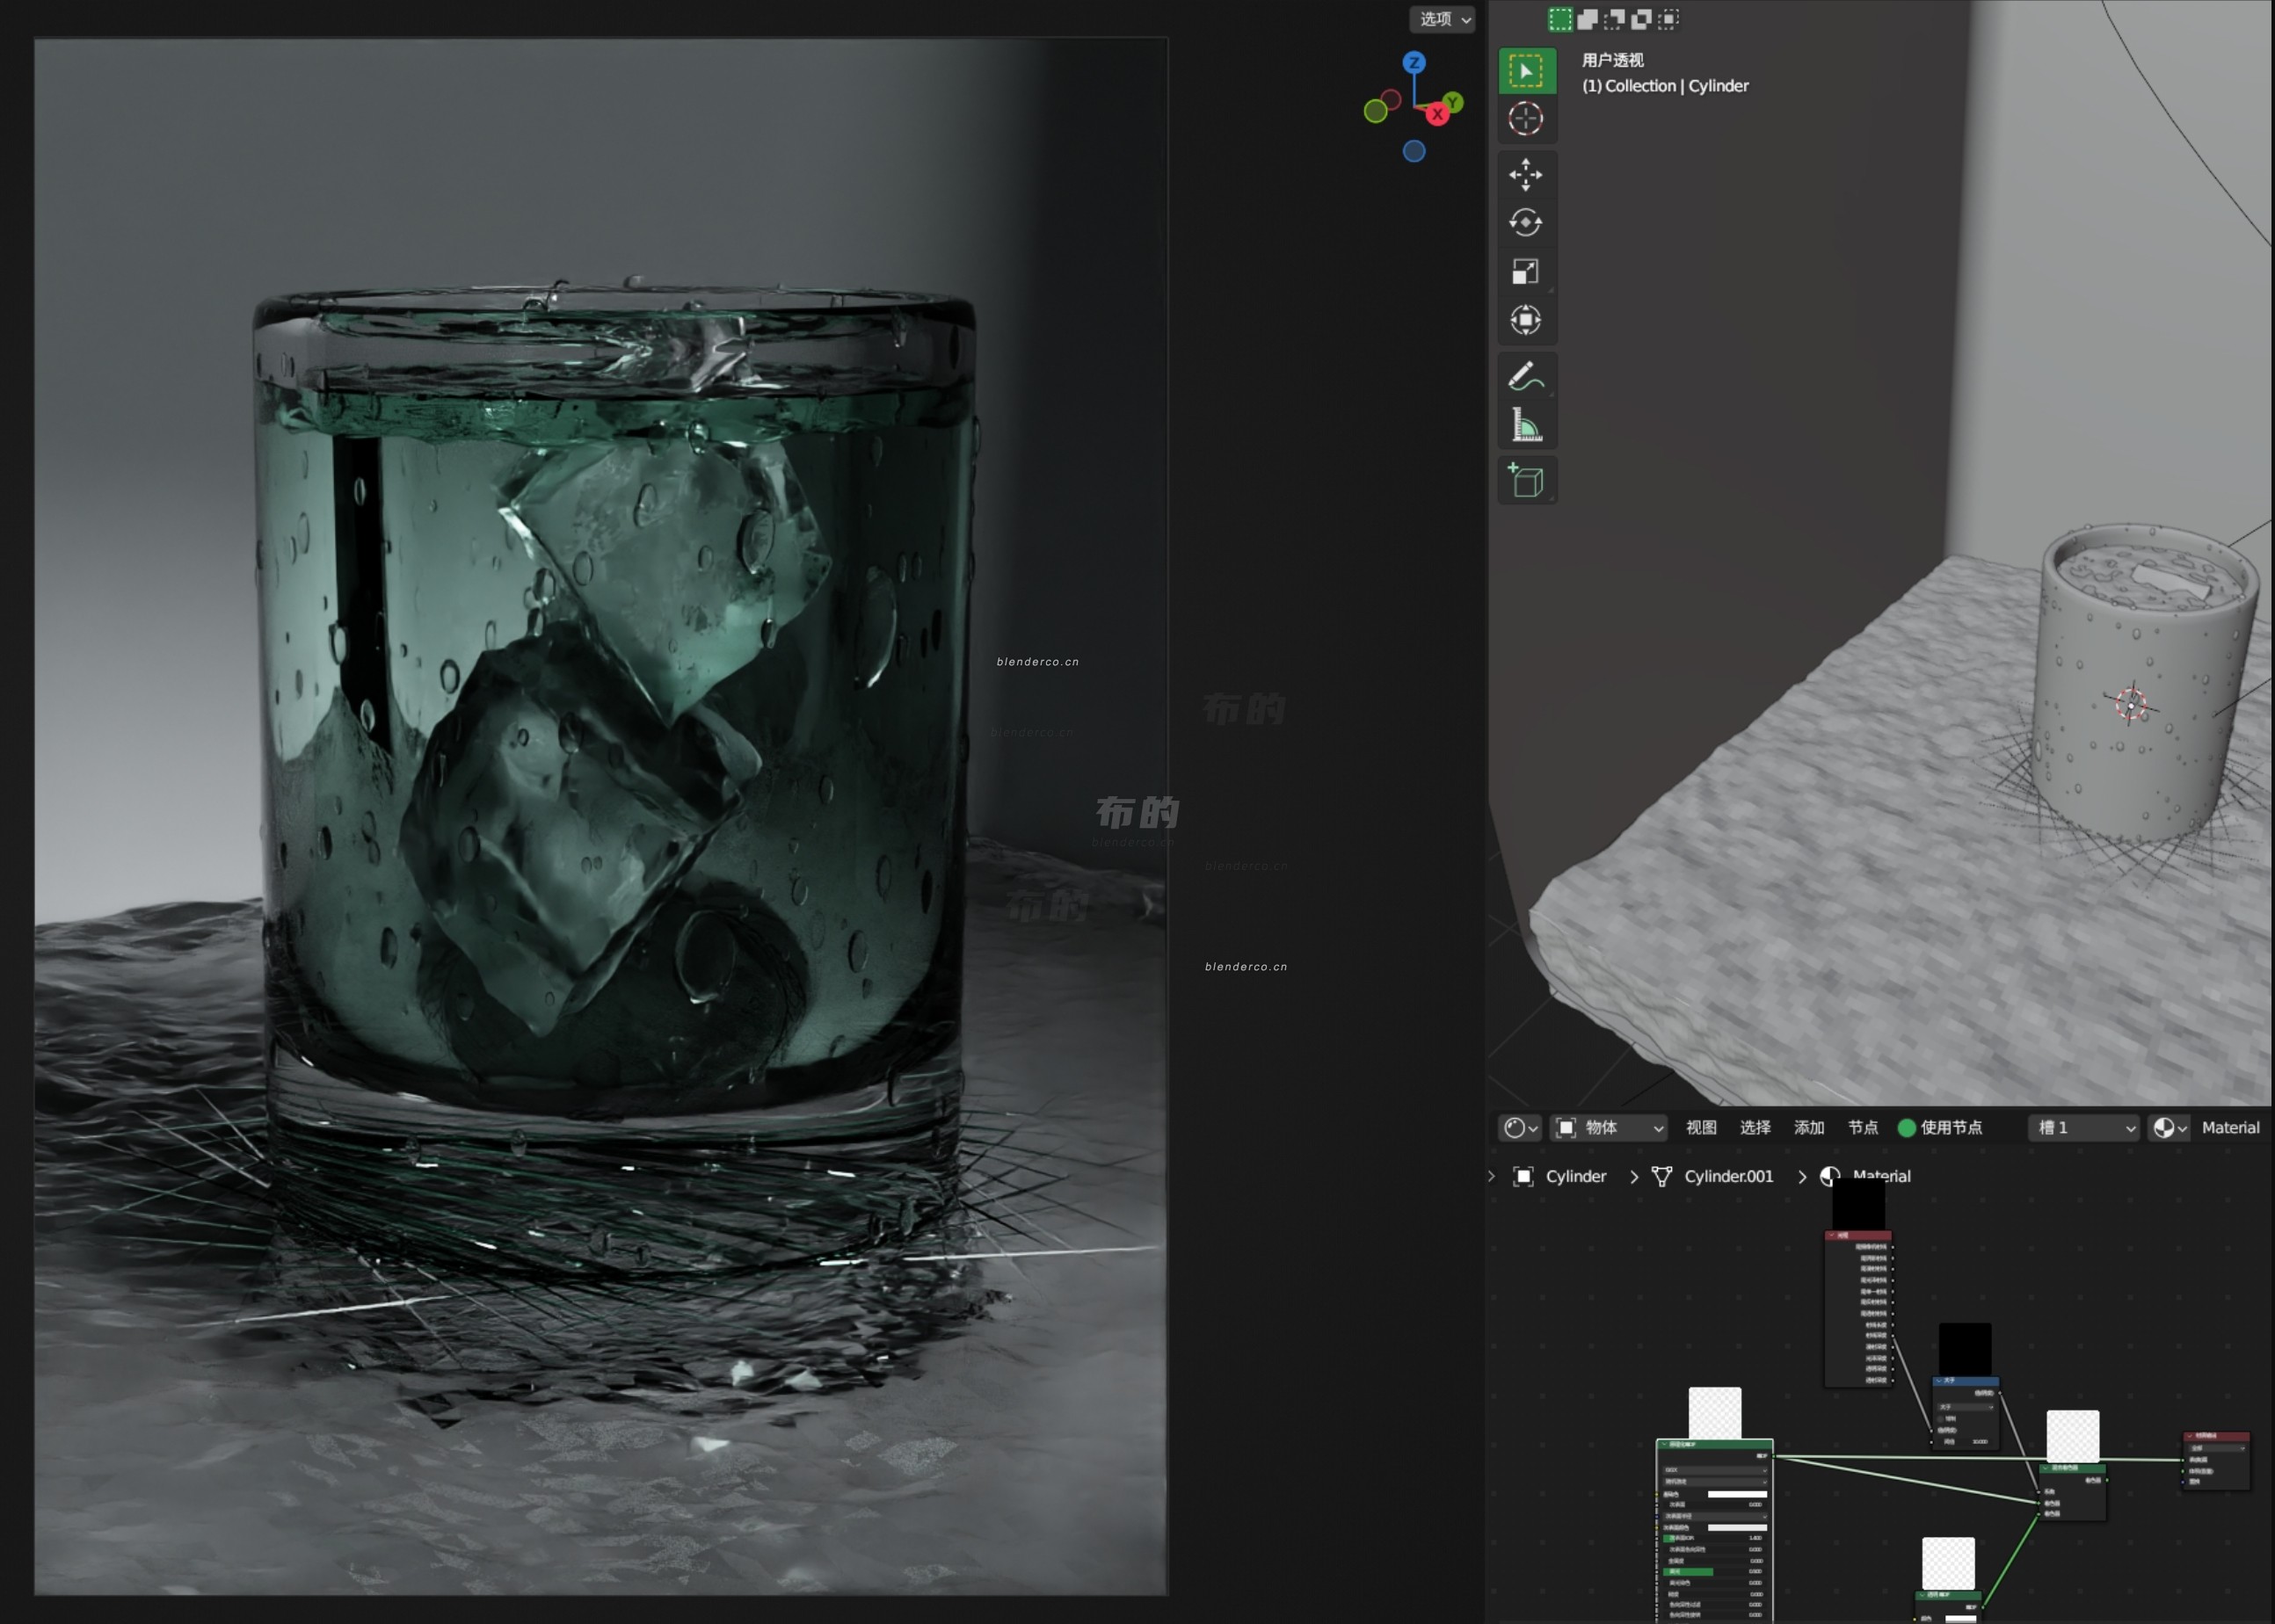2275x1624 pixels.
Task: Open the 选择 menu
Action: pos(1755,1128)
